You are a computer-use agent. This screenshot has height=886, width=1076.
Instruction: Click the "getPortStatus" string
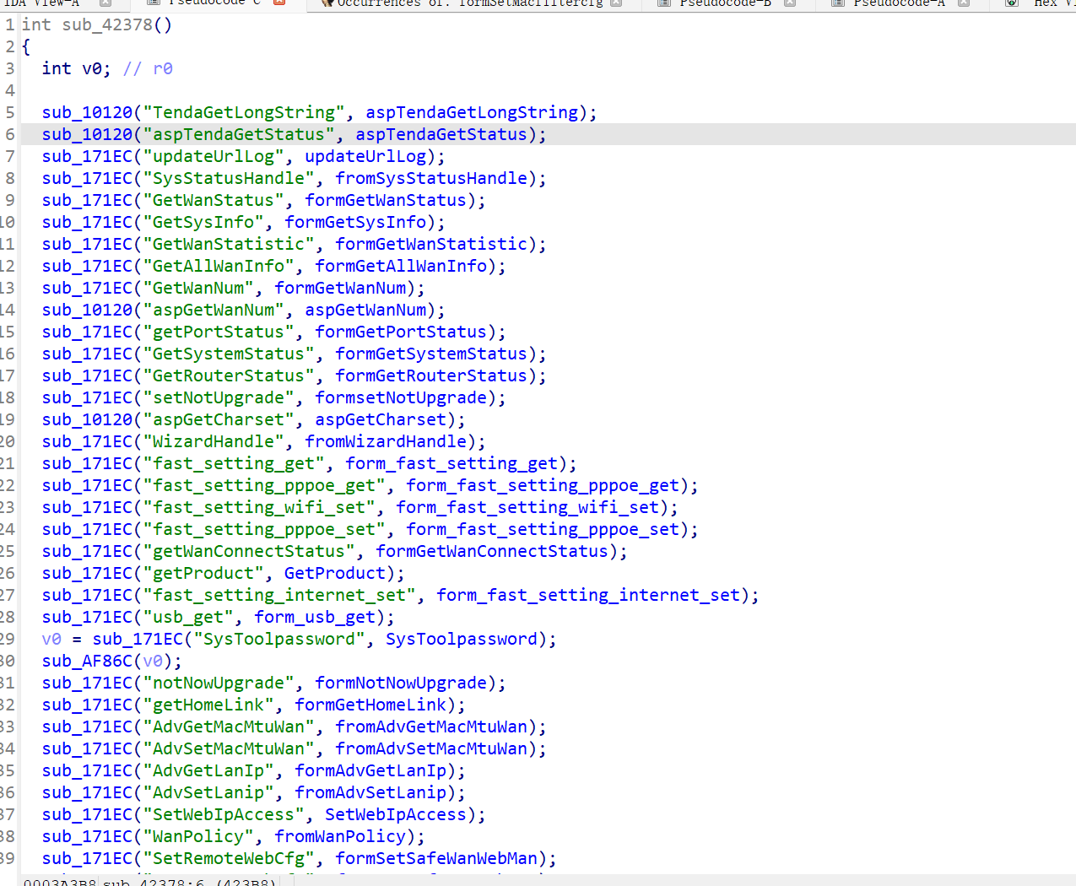219,332
